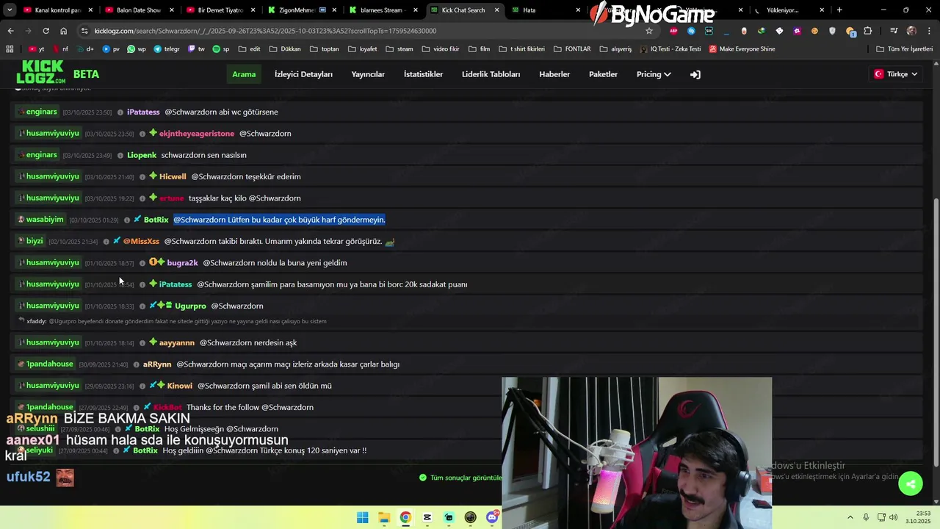This screenshot has width=940, height=529.
Task: Open the Türkçe language selector
Action: click(895, 74)
